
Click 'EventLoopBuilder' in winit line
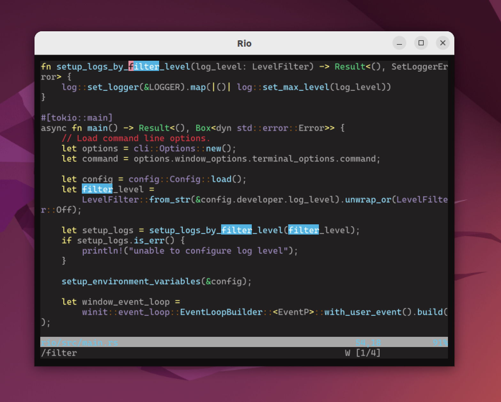coord(221,312)
